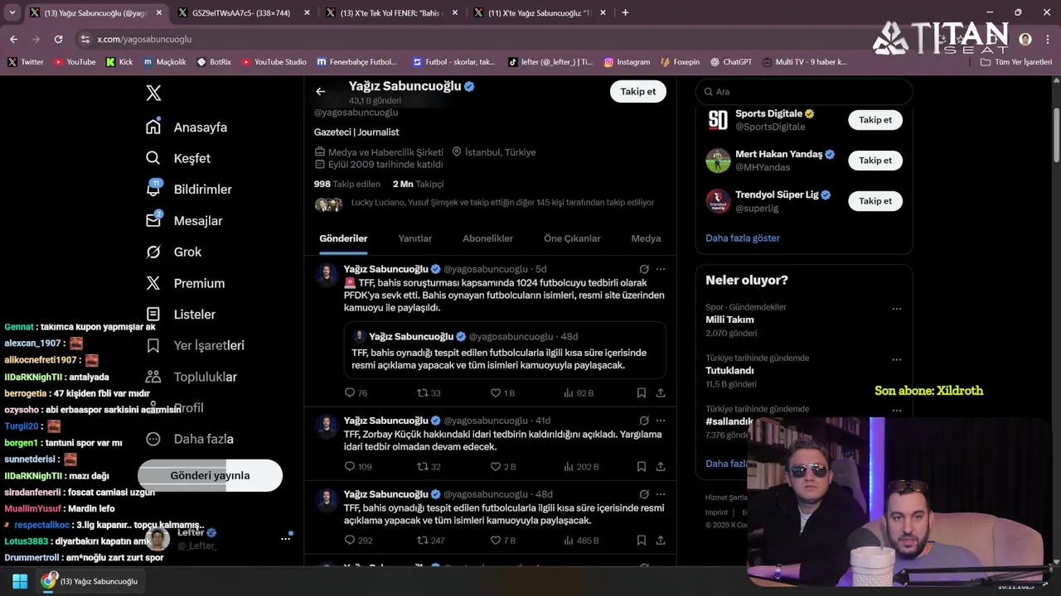Bookmark the post with 485 B views
The width and height of the screenshot is (1061, 596).
pyautogui.click(x=642, y=541)
